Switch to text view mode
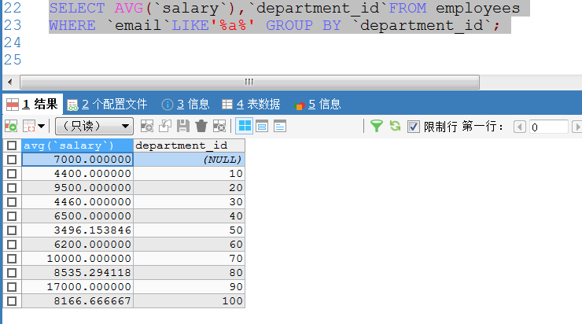Image resolution: width=582 pixels, height=324 pixels. 280,127
